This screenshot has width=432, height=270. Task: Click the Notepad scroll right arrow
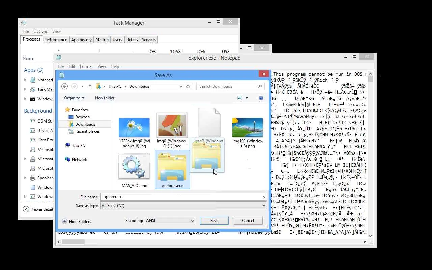click(365, 242)
